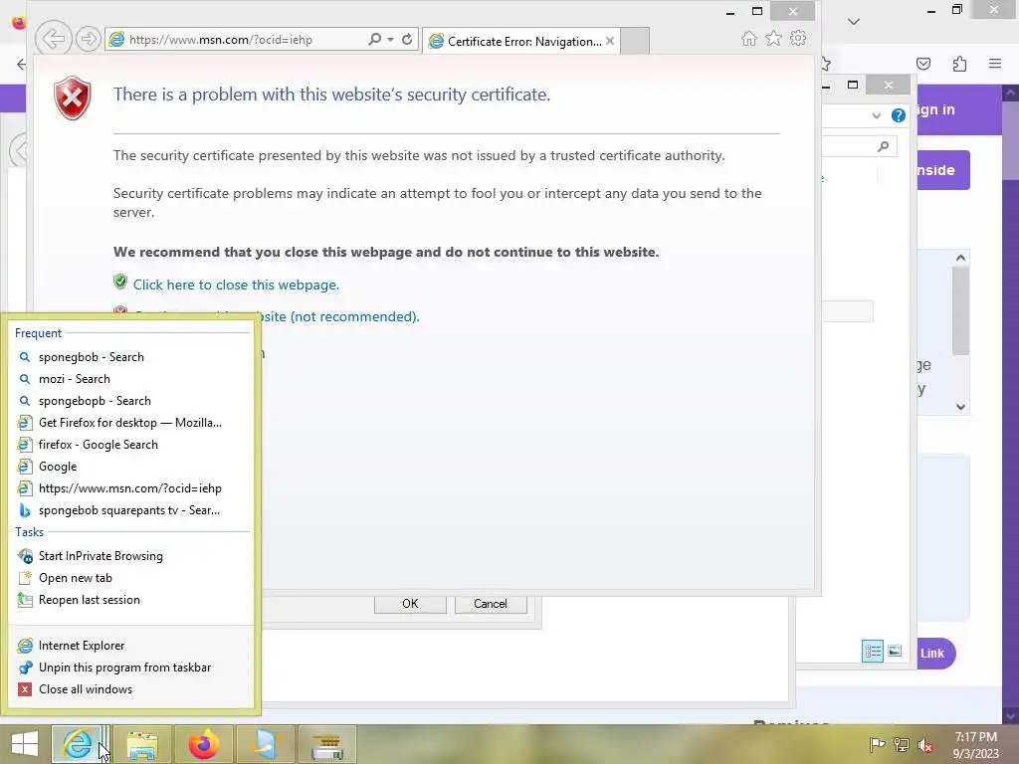Image resolution: width=1019 pixels, height=764 pixels.
Task: Expand the address bar autocomplete dropdown arrow
Action: (390, 40)
